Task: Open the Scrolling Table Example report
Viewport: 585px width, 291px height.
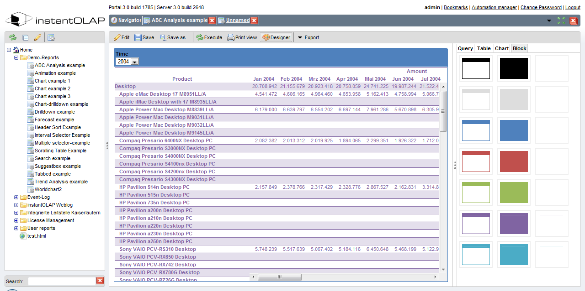Action: pyautogui.click(x=60, y=151)
